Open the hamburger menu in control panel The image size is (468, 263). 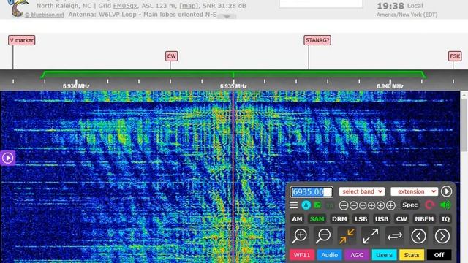(x=294, y=205)
